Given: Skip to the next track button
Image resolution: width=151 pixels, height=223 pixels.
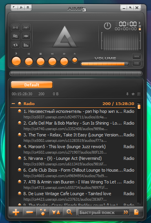Looking at the screenshot, I should [64, 62].
